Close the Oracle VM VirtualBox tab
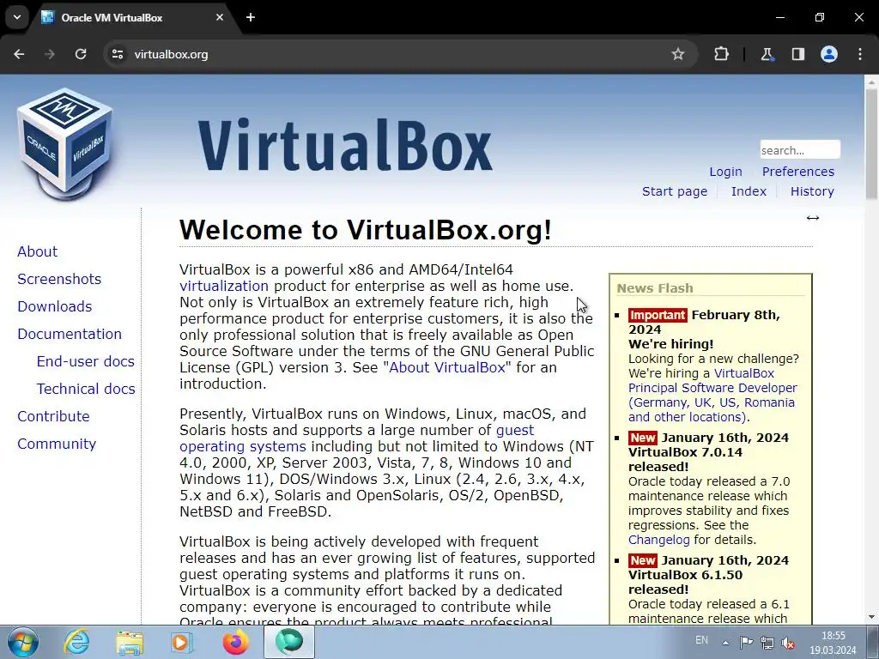879x659 pixels. (x=220, y=17)
